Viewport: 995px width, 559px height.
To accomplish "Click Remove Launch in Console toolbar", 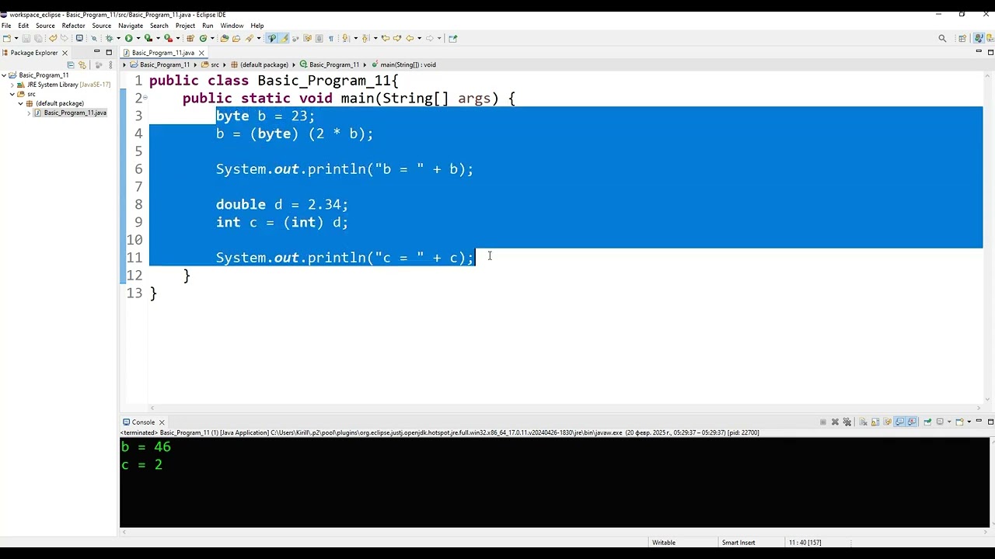I will click(835, 422).
